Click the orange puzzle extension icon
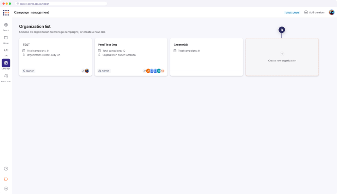Screen dimensions: 337x194 6,179
